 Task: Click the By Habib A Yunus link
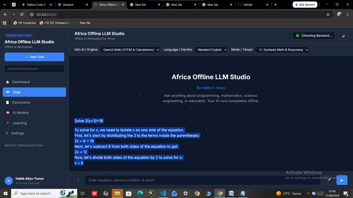(x=211, y=88)
